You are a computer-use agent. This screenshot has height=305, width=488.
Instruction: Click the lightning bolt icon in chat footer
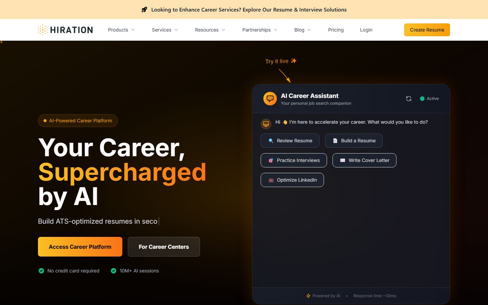pyautogui.click(x=308, y=296)
